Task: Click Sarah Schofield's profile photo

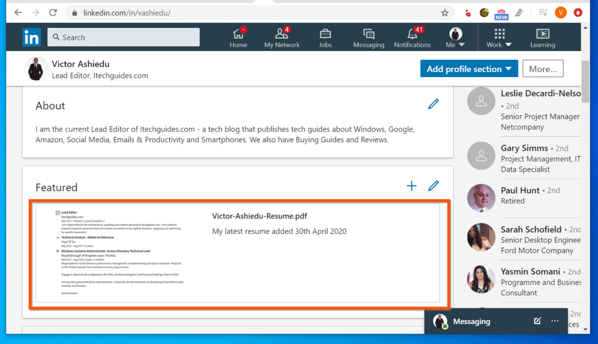Action: tap(482, 237)
